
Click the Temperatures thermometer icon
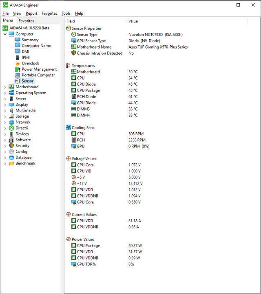tap(68, 65)
